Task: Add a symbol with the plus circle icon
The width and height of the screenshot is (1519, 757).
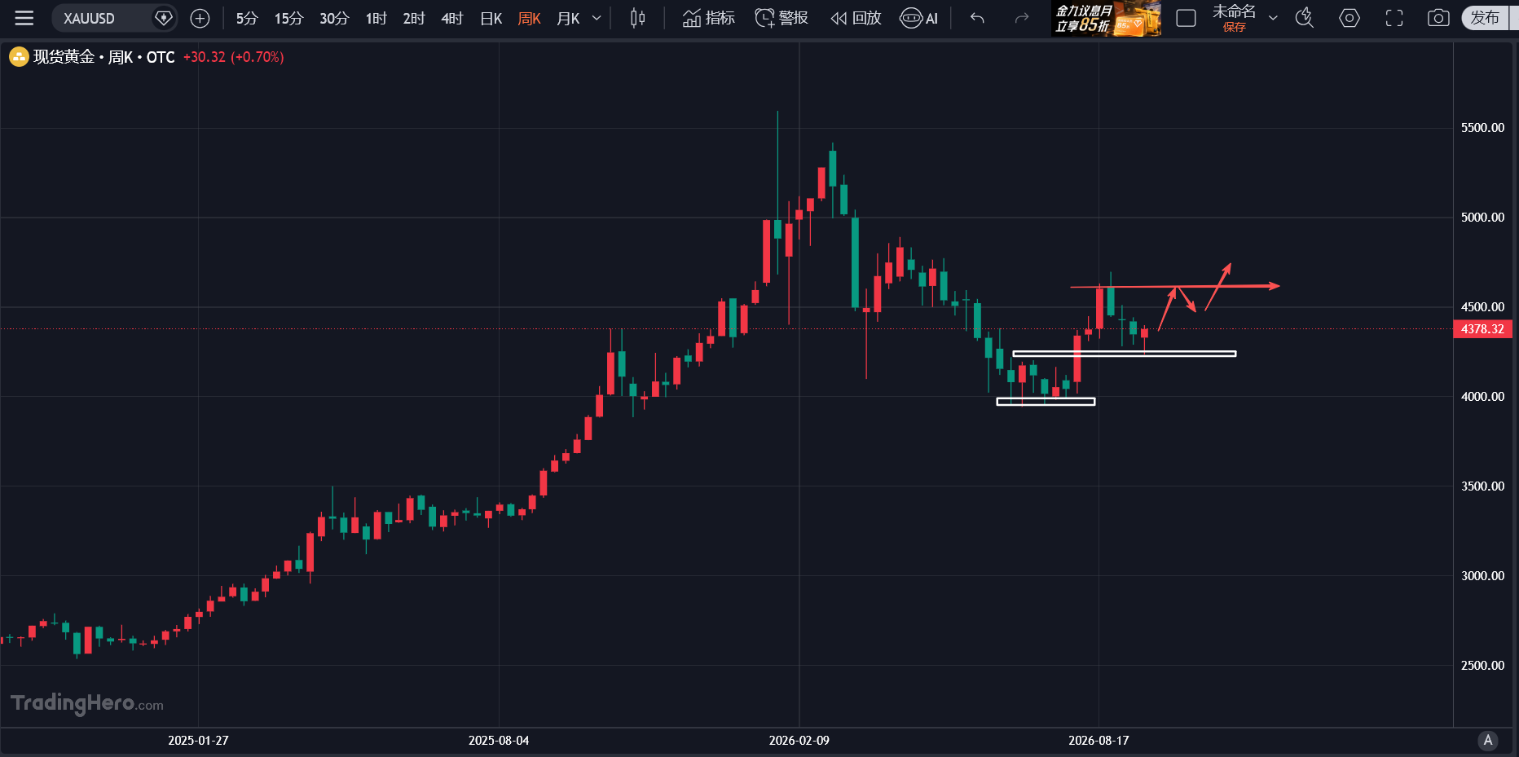Action: (x=200, y=18)
